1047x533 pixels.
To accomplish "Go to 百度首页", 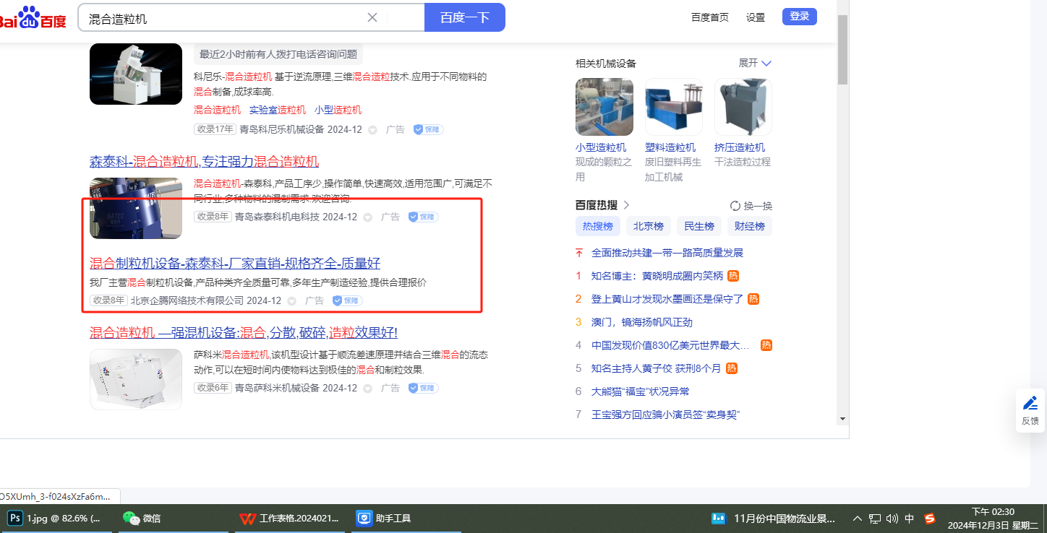I will click(710, 17).
